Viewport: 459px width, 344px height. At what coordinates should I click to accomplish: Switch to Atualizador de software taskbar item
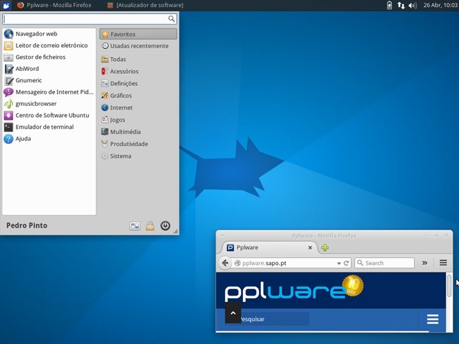[x=145, y=5]
